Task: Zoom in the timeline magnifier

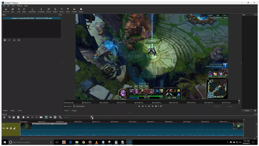Action: click(91, 117)
